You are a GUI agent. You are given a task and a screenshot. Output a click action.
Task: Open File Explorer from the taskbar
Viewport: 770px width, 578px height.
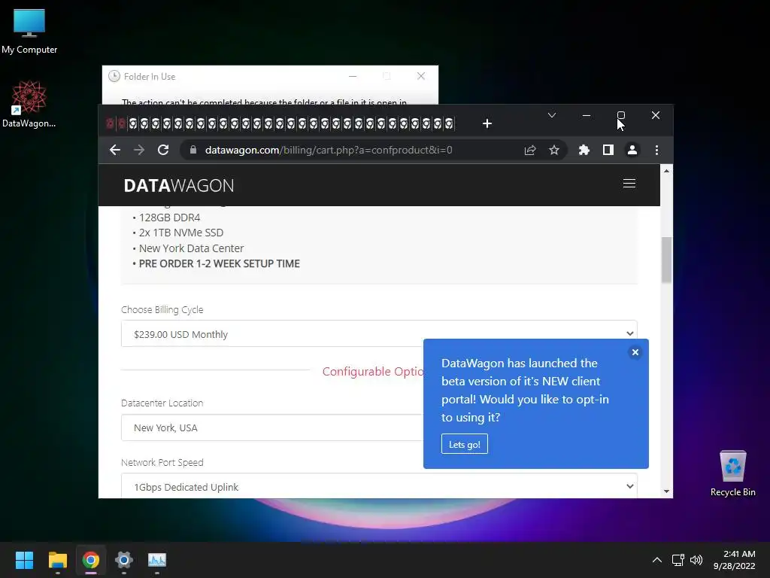(x=57, y=560)
